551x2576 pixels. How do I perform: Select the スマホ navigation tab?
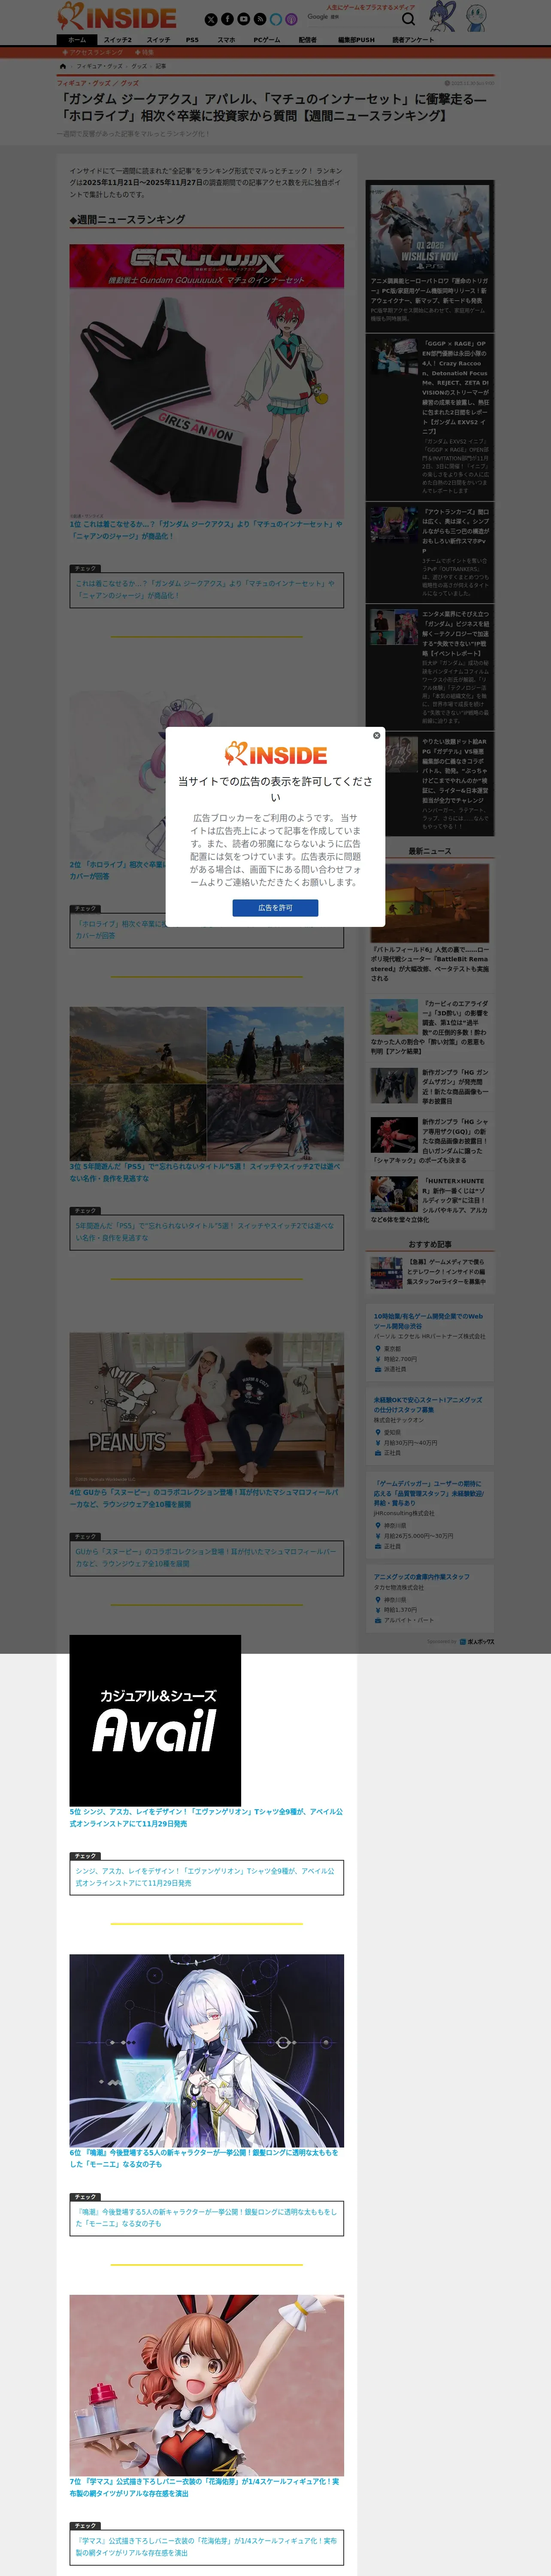pyautogui.click(x=226, y=40)
